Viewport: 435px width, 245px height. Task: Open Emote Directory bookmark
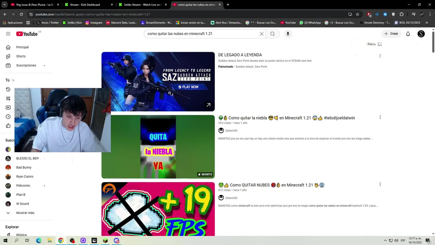[374, 22]
